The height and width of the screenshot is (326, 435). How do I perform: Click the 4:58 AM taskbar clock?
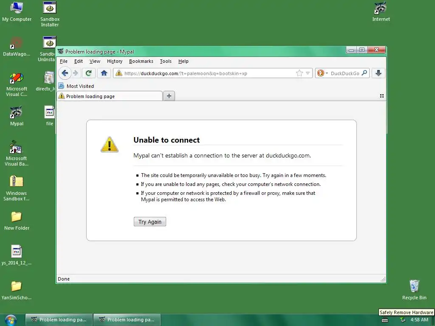419,320
